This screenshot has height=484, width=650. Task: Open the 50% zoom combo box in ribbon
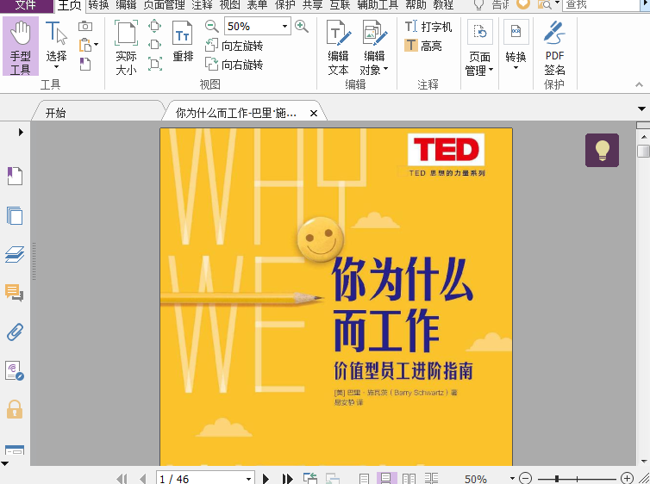coord(257,27)
